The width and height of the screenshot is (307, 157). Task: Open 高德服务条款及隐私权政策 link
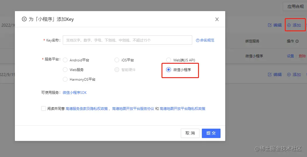(87, 108)
